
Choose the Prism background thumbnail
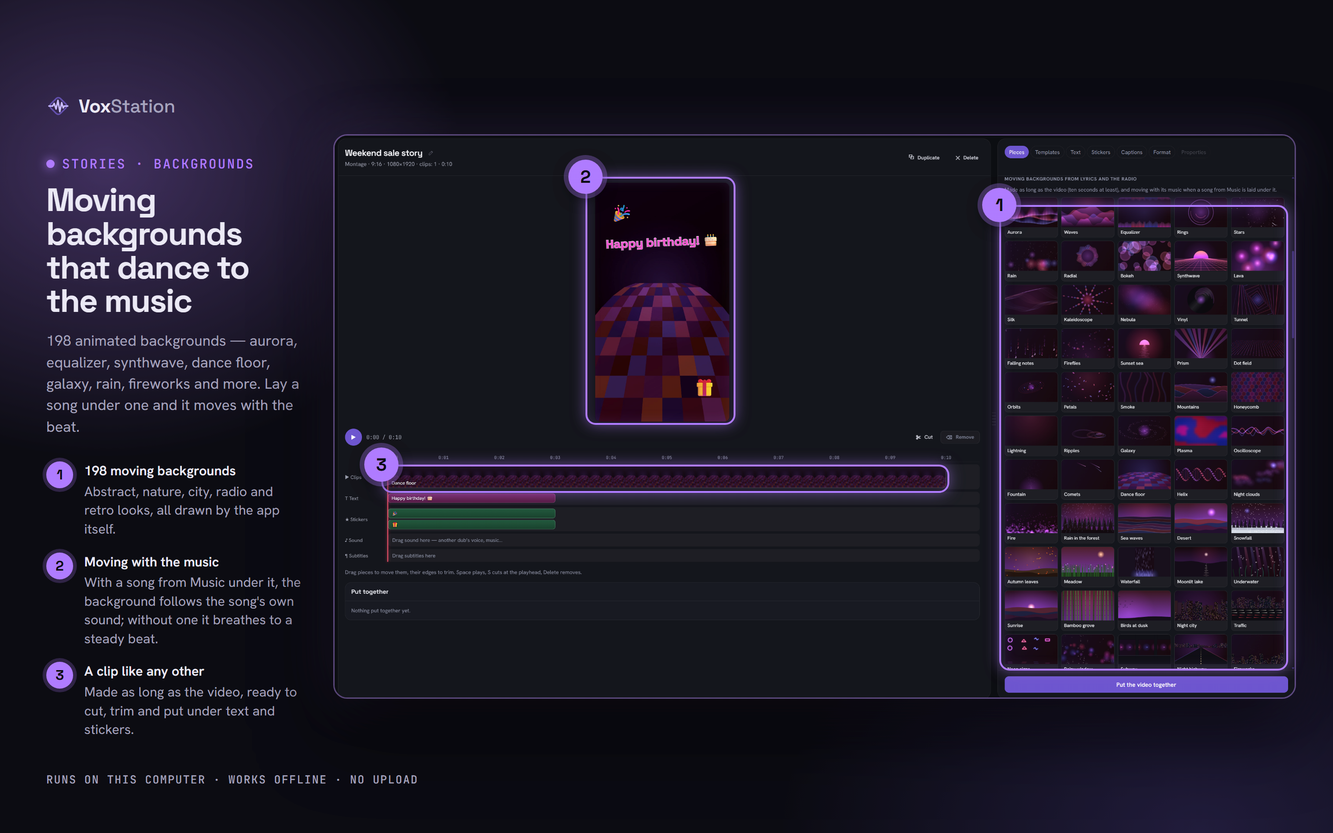[x=1200, y=348]
